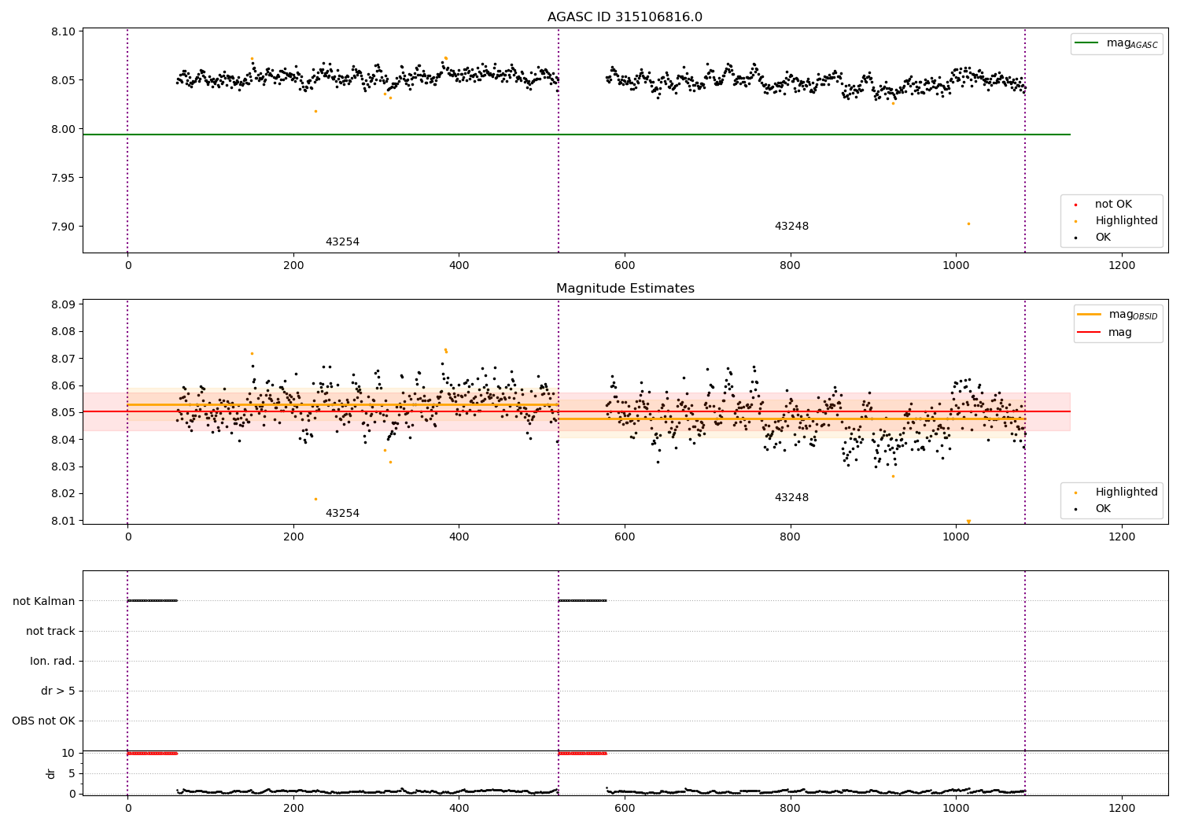Click the 'Ion. rad.' axis label

point(53,661)
